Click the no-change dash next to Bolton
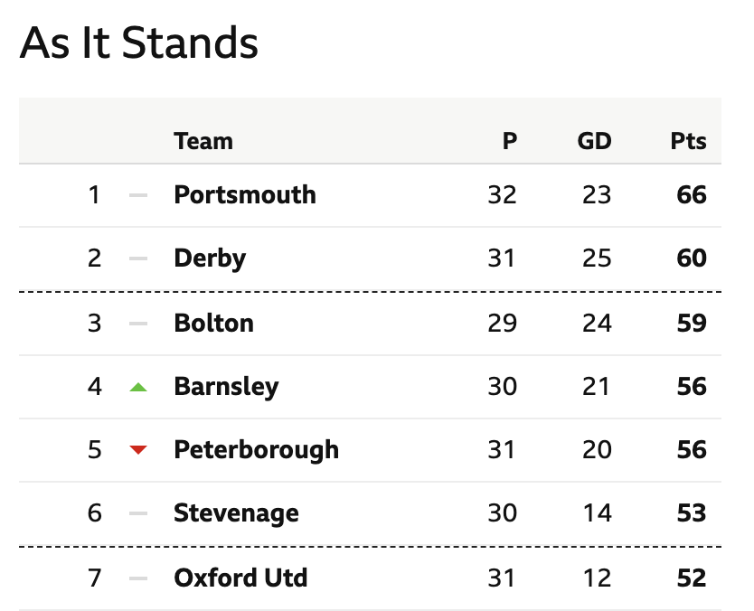Screen dimensions: 754x611 138,324
